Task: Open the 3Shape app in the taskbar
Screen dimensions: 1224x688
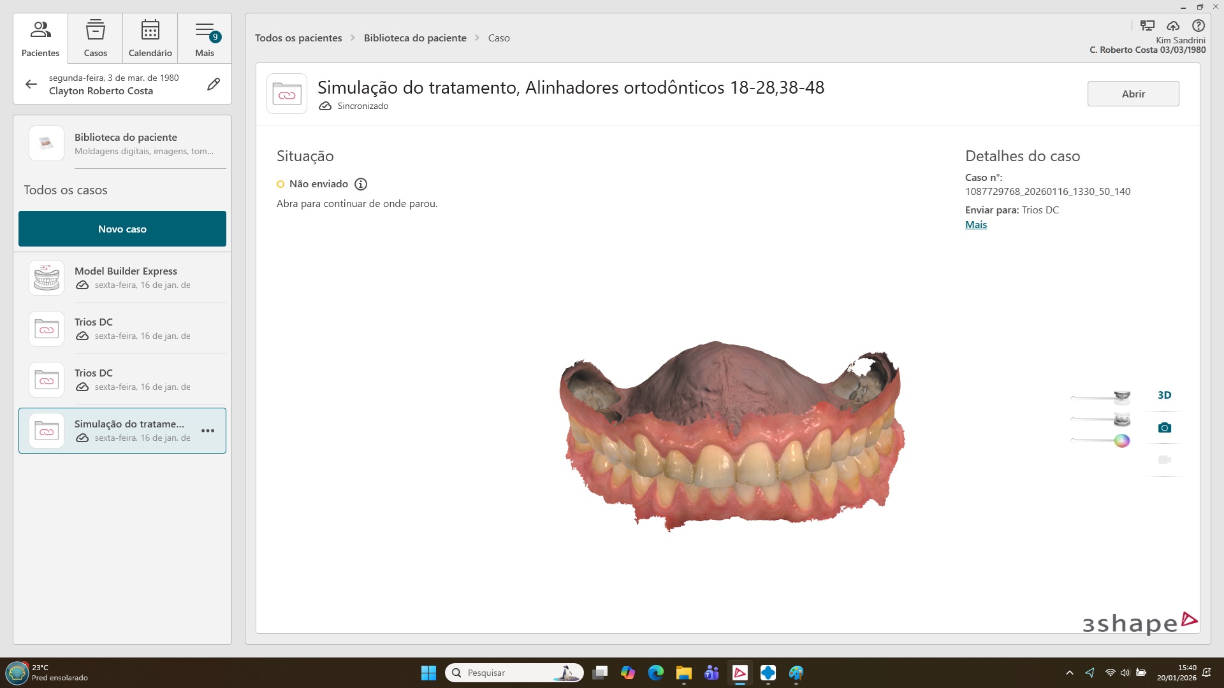Action: click(x=739, y=673)
